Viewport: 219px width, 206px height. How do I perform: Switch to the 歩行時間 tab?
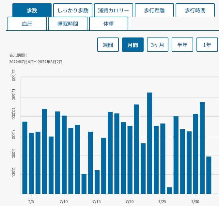click(x=195, y=10)
